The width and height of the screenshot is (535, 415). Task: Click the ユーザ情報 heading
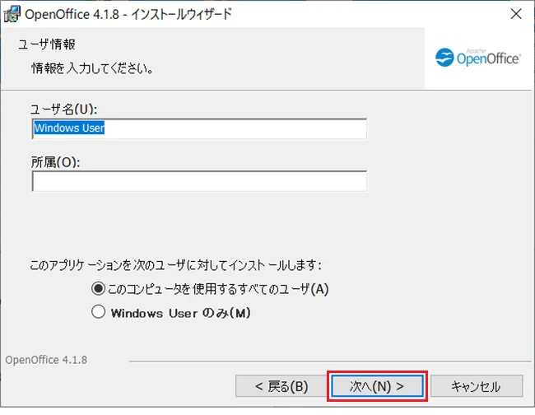pyautogui.click(x=47, y=44)
